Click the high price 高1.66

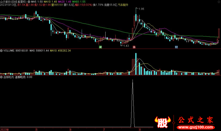pyautogui.click(x=30, y=5)
